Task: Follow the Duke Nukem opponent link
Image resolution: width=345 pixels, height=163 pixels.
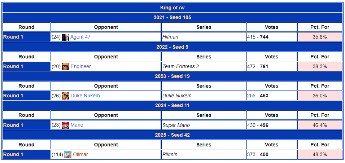Action: [x=85, y=96]
